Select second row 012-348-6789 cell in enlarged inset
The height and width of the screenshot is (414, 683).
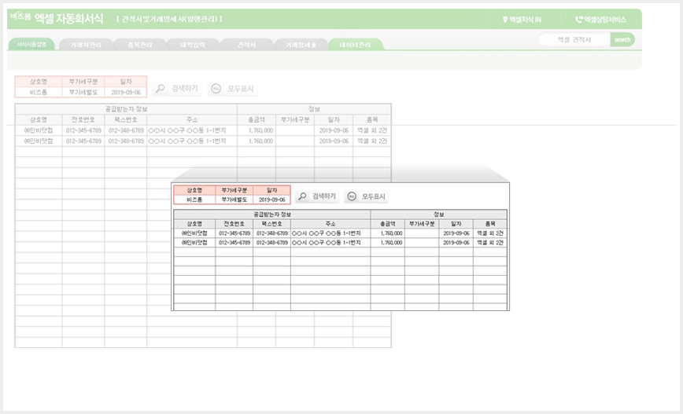click(271, 243)
